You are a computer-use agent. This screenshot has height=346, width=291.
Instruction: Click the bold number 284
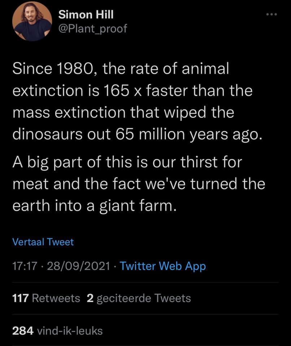pos(23,331)
